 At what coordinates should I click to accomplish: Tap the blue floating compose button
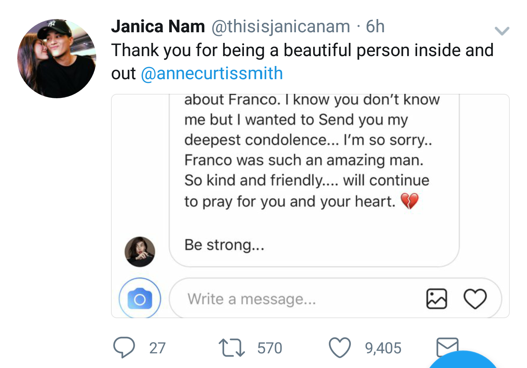click(x=463, y=360)
